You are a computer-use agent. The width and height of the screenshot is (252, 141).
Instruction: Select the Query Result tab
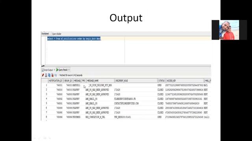[62, 70]
